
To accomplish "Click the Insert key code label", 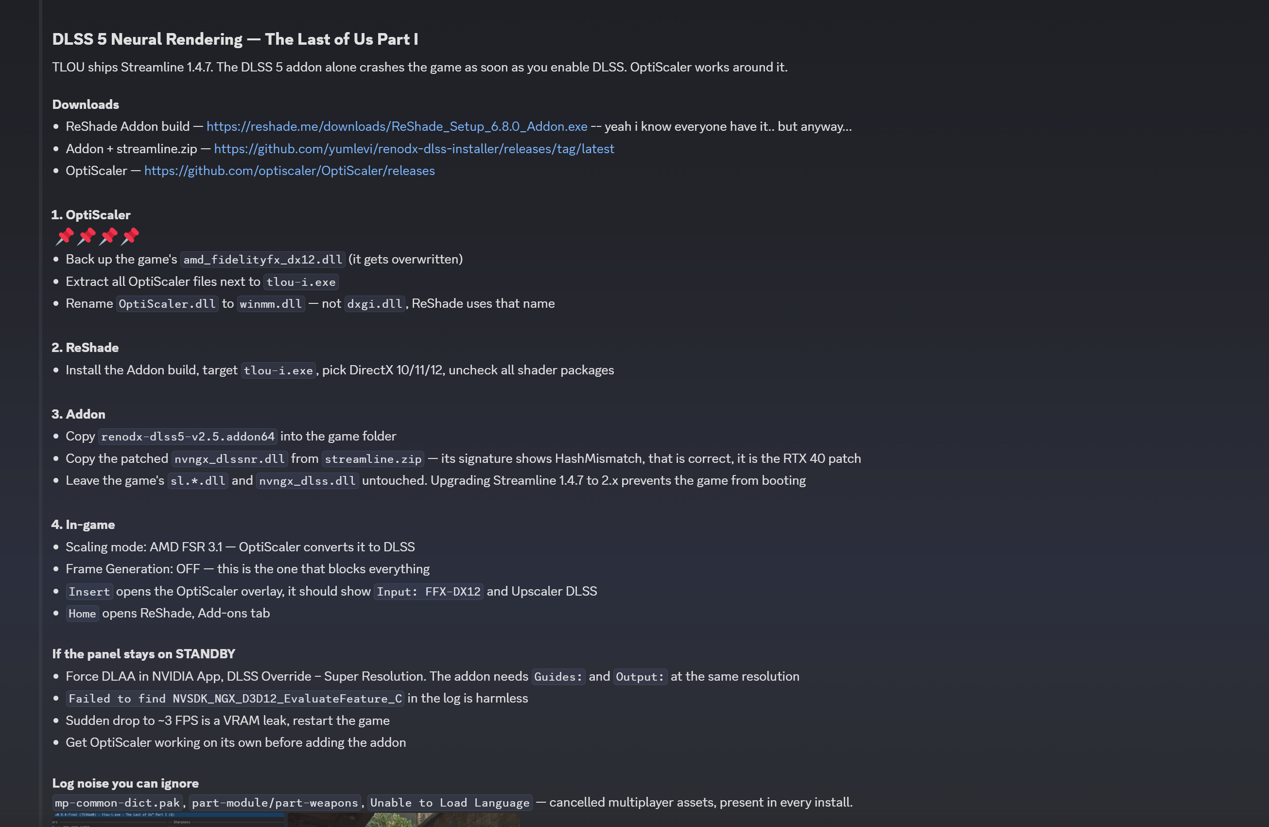I will 89,592.
